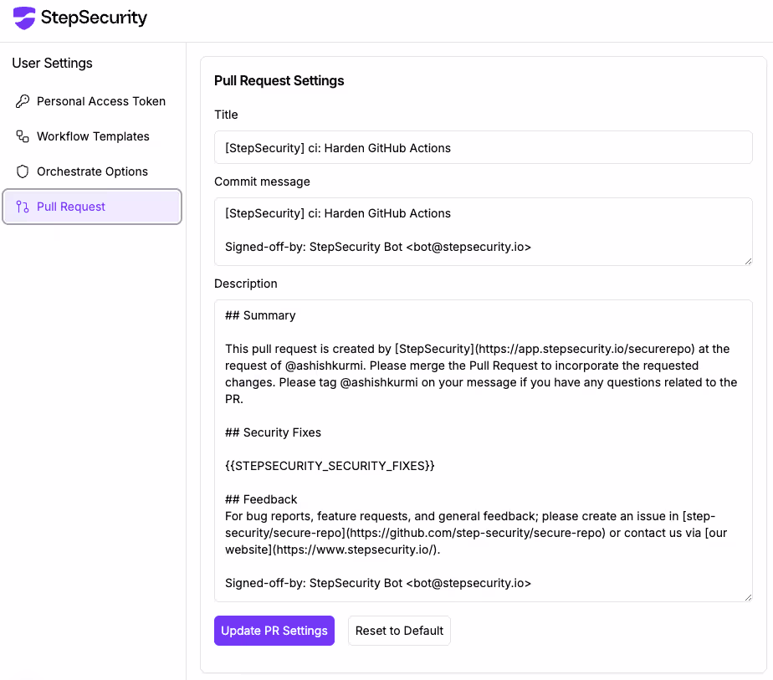The image size is (773, 680).
Task: Click the github.com/step-security/secure-repo URL text
Action: 475,533
